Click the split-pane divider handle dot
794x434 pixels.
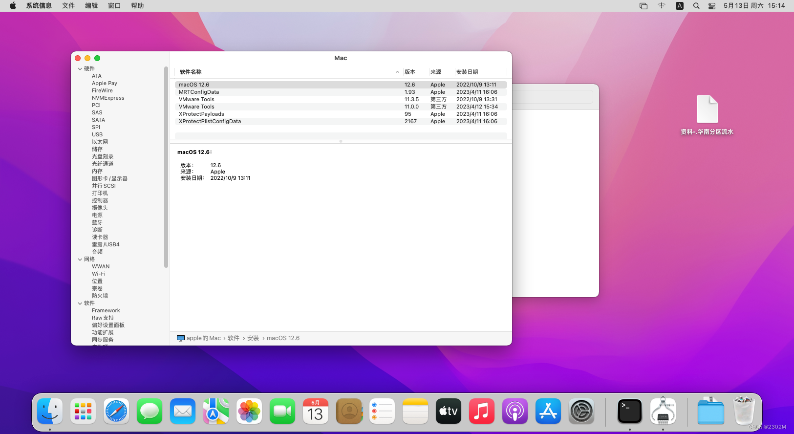click(x=341, y=141)
